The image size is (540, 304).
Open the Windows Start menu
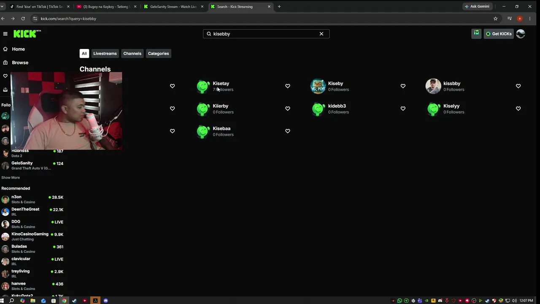[2, 301]
